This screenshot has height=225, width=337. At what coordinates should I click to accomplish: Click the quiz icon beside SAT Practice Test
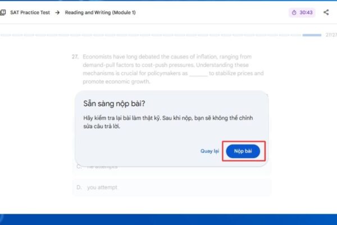[x=3, y=12]
